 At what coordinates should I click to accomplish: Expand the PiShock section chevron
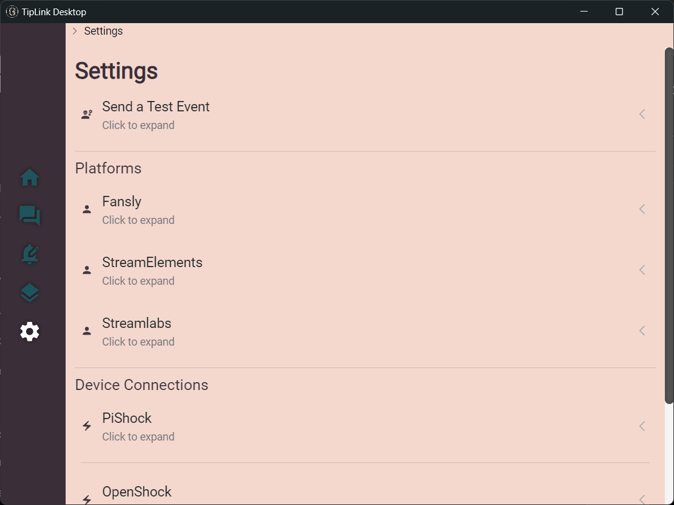[642, 426]
